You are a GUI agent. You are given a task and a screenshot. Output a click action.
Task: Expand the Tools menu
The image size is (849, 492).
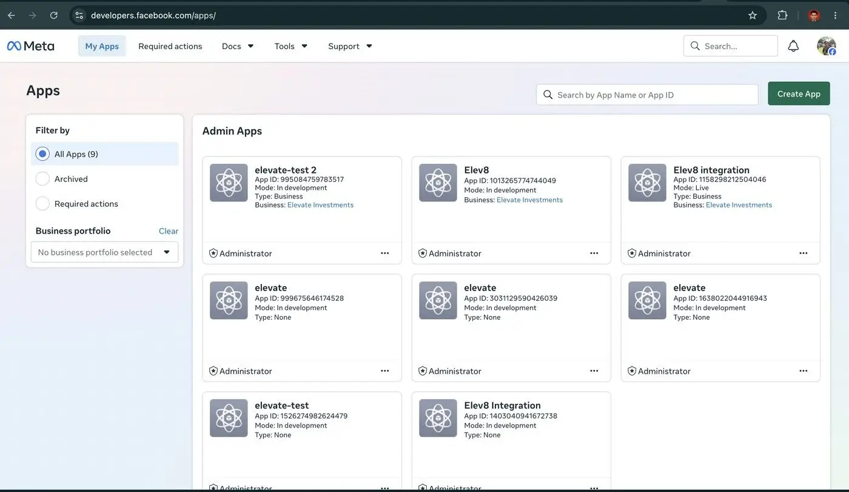pyautogui.click(x=291, y=46)
